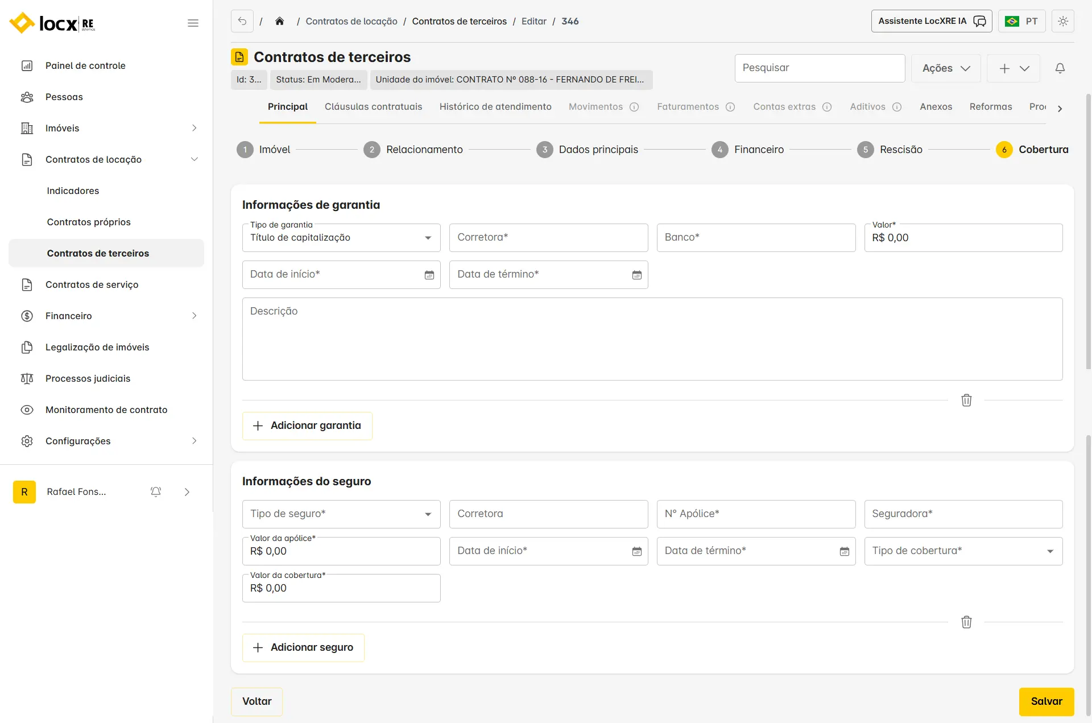Viewport: 1092px width, 723px height.
Task: Open sidebar user alerts bell icon
Action: (156, 492)
